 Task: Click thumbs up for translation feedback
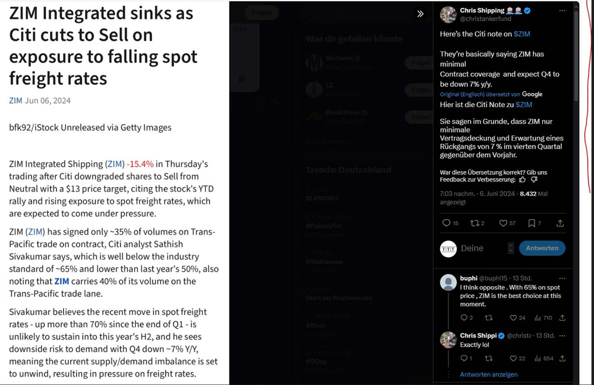(523, 180)
